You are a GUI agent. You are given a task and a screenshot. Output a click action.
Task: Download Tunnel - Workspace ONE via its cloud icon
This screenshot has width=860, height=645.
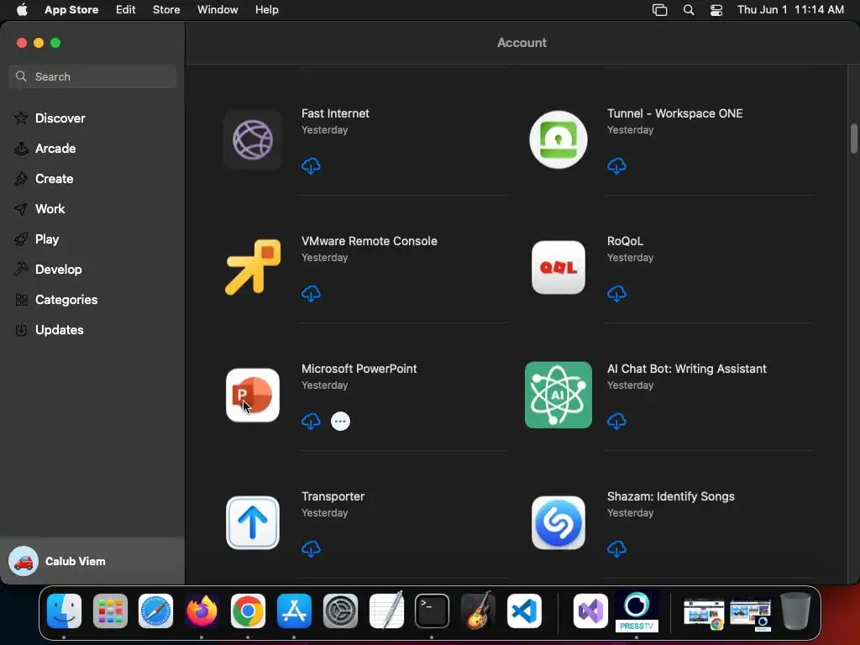coord(616,165)
